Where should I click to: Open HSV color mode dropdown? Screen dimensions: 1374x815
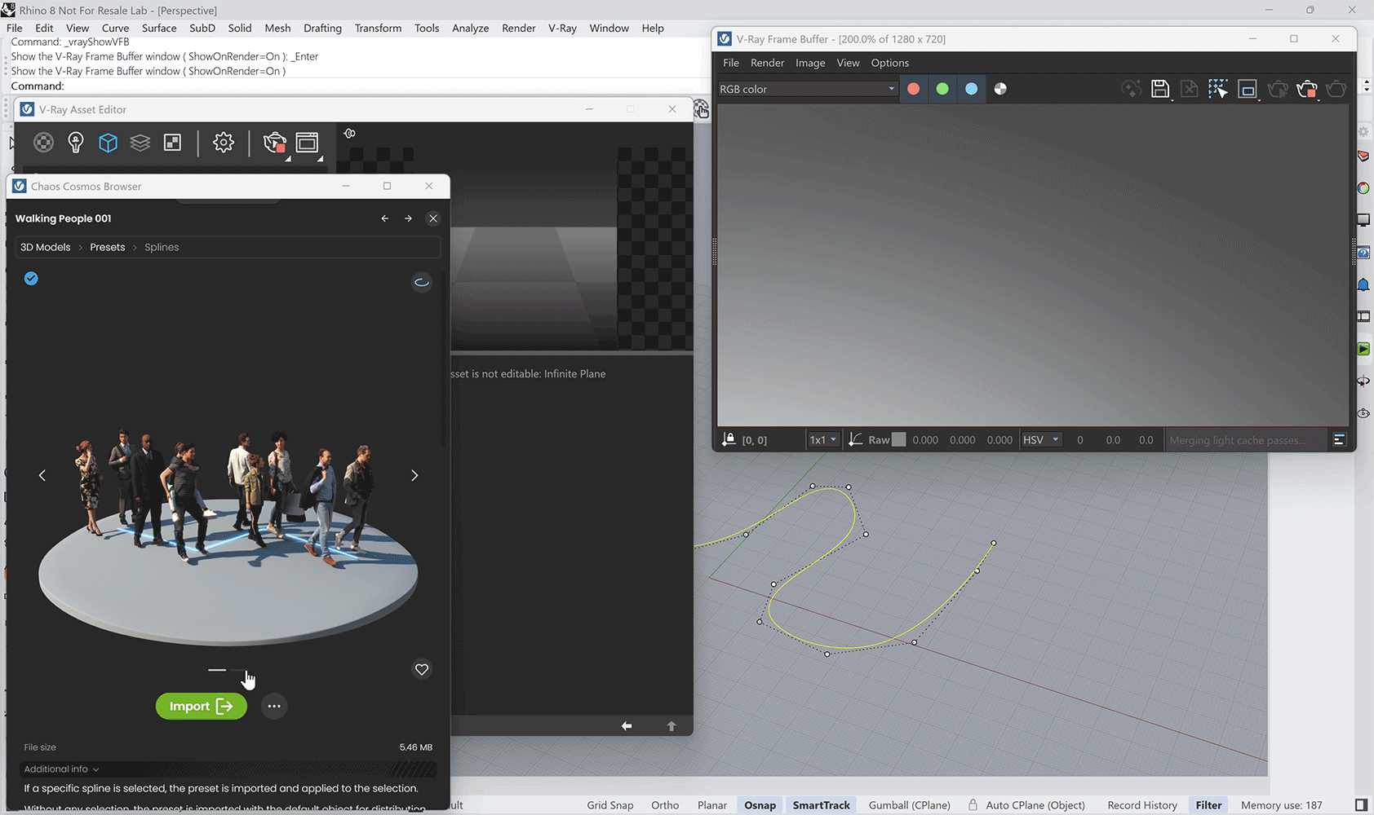(1041, 439)
